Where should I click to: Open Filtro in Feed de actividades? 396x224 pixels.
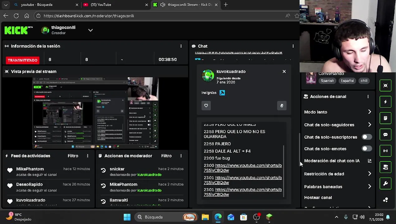point(73,156)
